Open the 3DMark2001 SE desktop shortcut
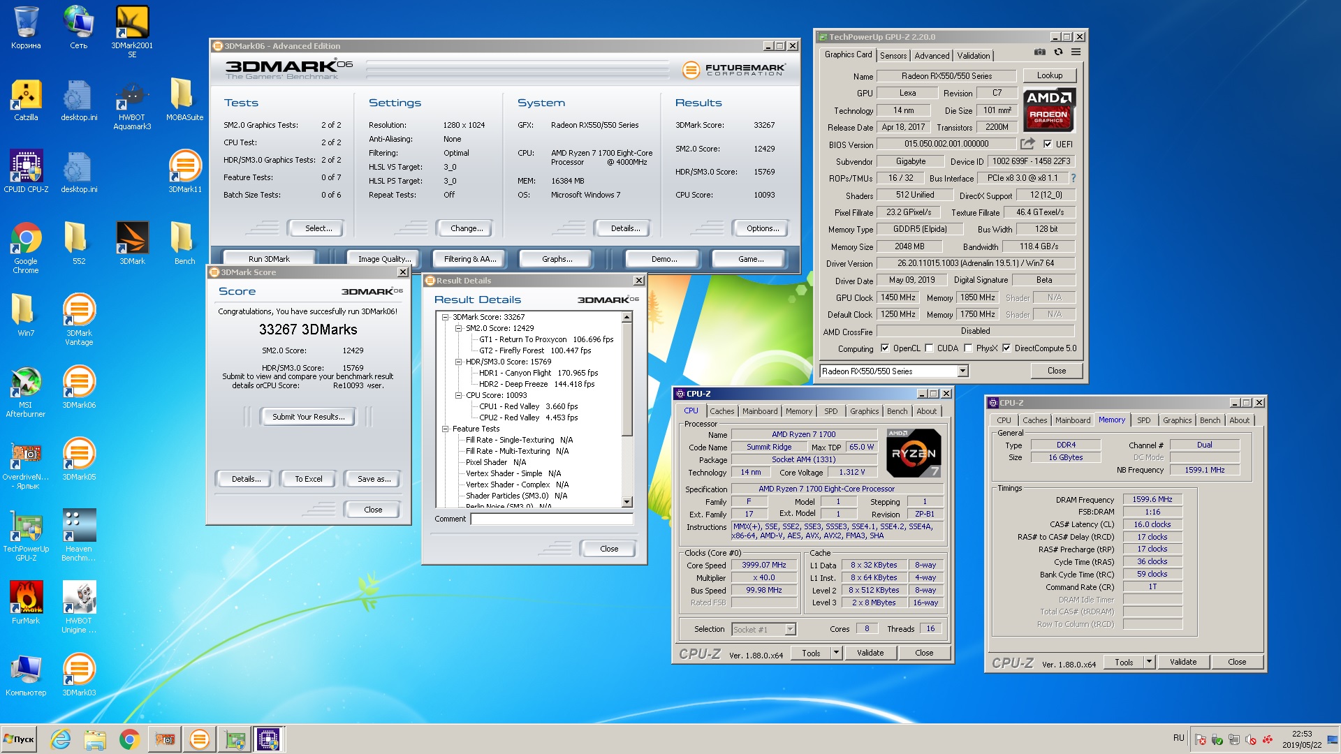The image size is (1341, 754). tap(132, 31)
